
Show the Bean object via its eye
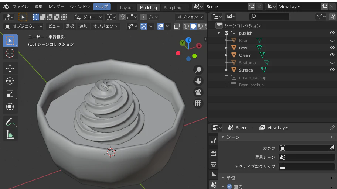point(332,41)
